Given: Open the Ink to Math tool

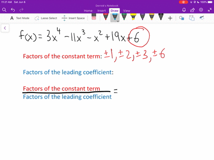Looking at the screenshot, I should click(x=202, y=18).
